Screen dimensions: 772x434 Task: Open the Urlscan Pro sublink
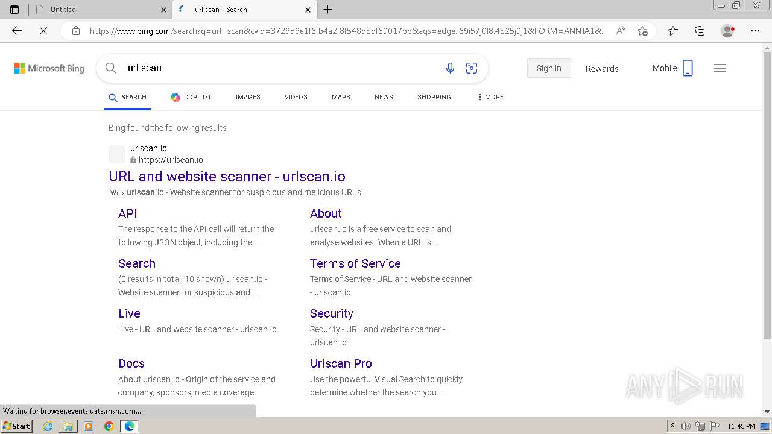tap(341, 363)
